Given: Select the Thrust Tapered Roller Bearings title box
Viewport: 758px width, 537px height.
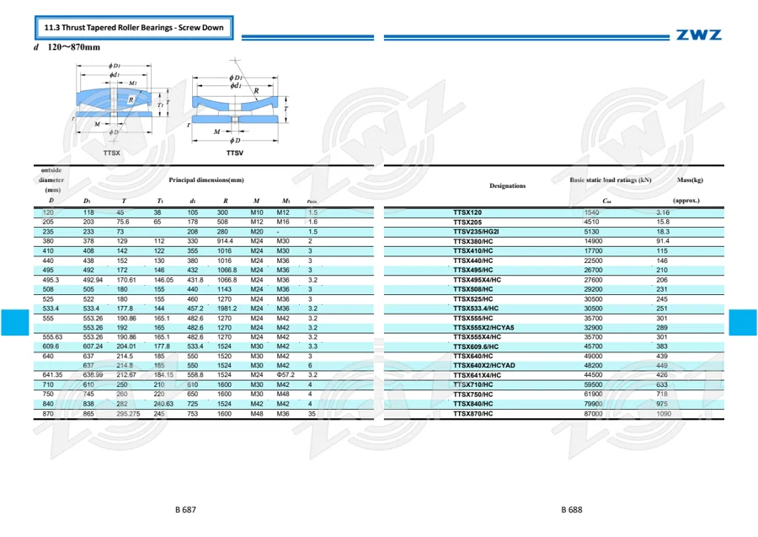Looking at the screenshot, I should 134,28.
